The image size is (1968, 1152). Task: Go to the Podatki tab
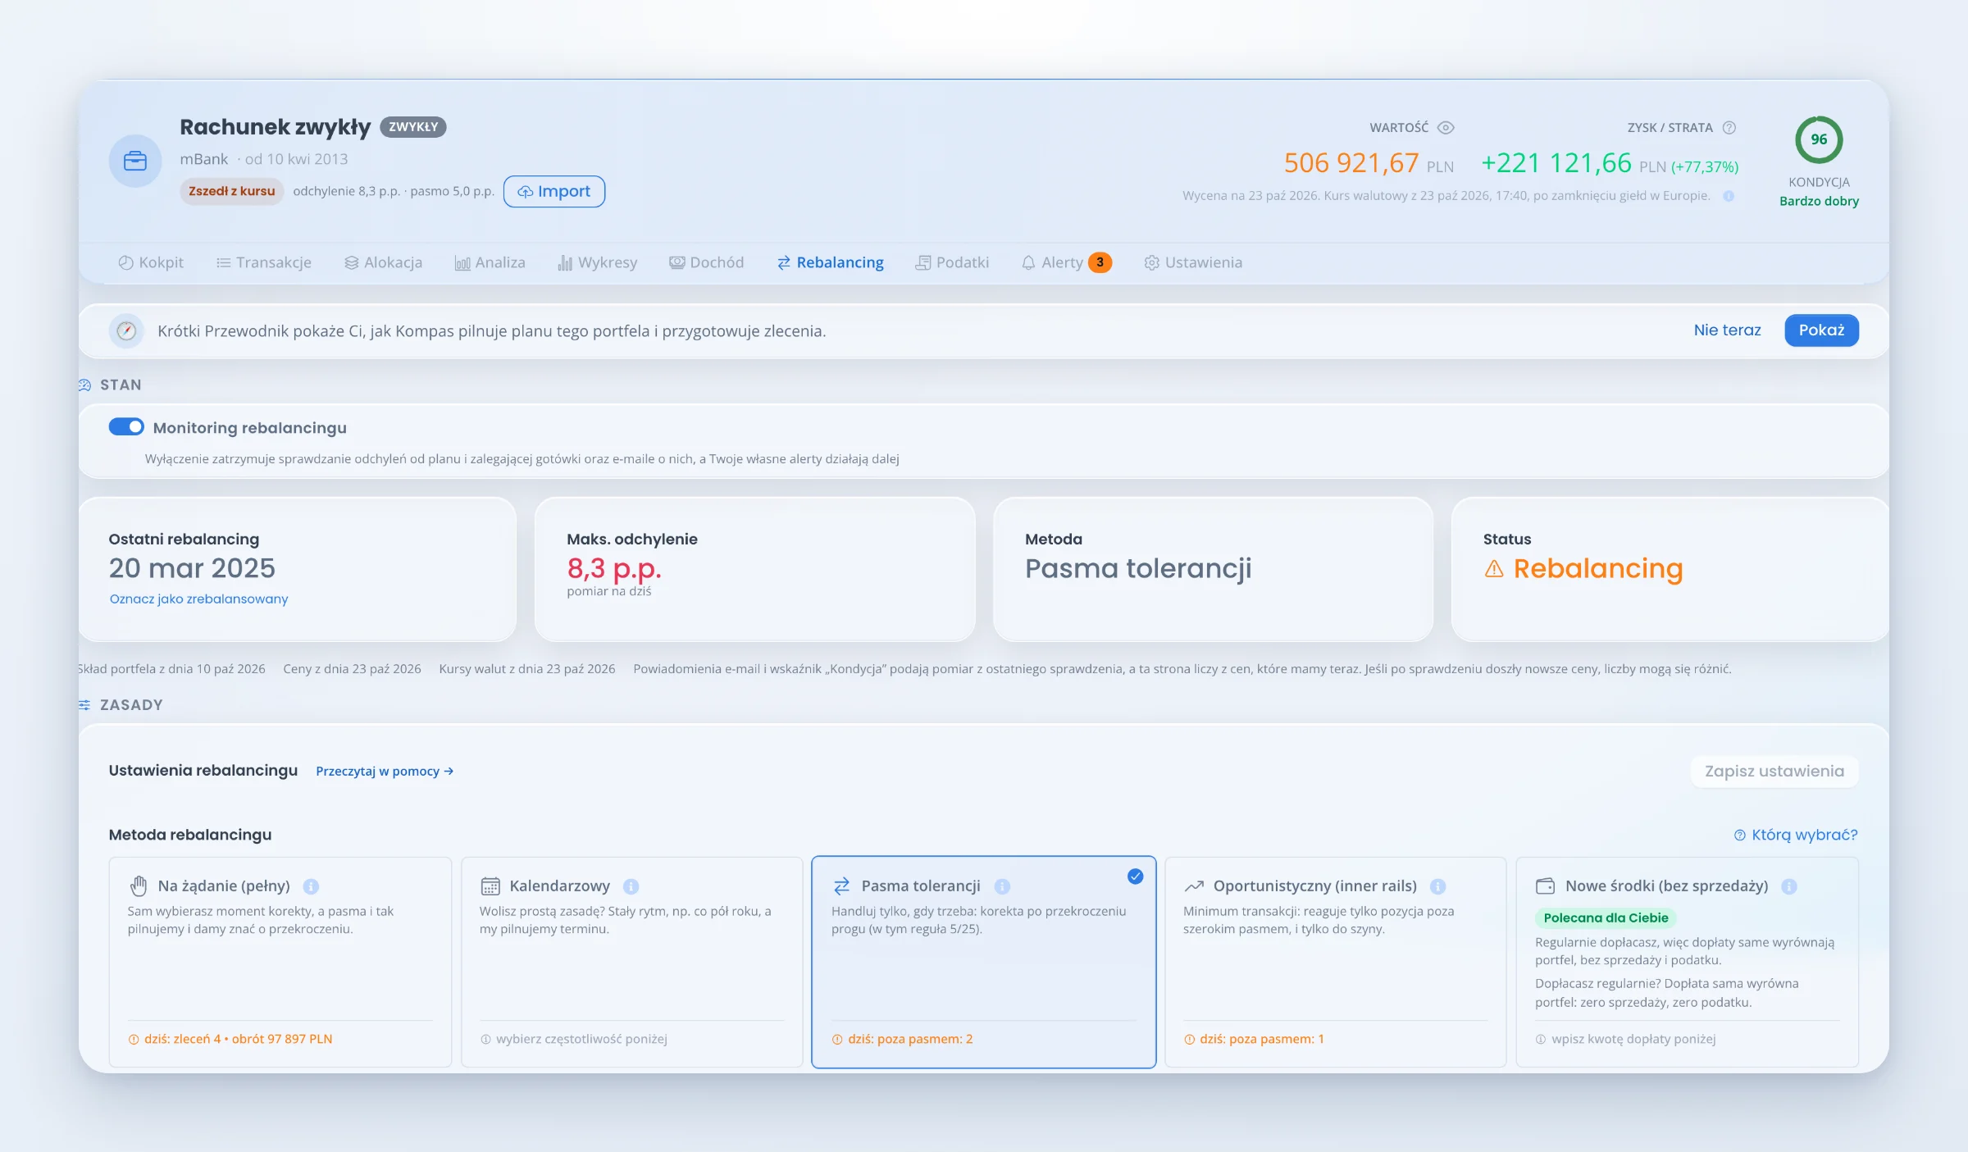[952, 262]
